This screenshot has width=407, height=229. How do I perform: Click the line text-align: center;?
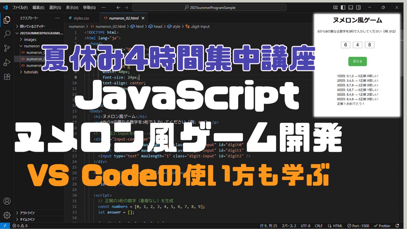(x=124, y=83)
